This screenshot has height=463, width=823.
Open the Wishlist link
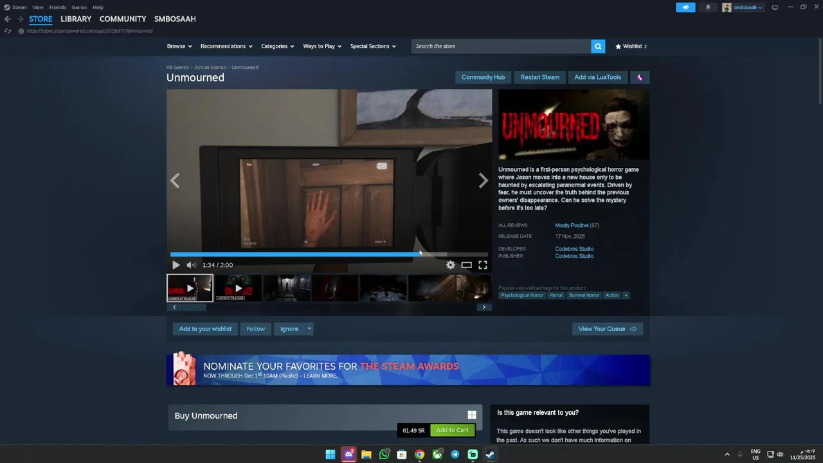click(x=631, y=46)
